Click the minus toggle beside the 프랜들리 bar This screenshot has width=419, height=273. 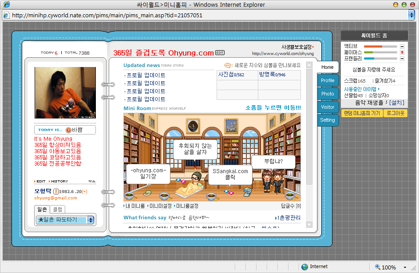pos(402,58)
